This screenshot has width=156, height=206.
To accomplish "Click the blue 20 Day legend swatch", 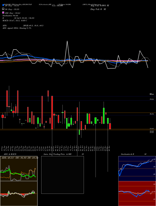I will (3, 5).
